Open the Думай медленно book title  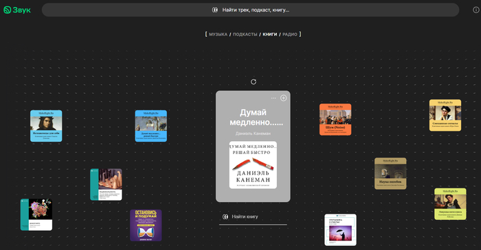[254, 117]
